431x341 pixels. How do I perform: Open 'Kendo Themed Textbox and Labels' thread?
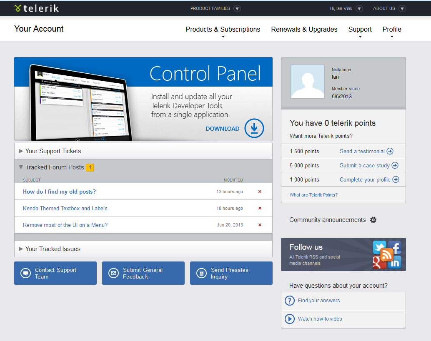(65, 208)
